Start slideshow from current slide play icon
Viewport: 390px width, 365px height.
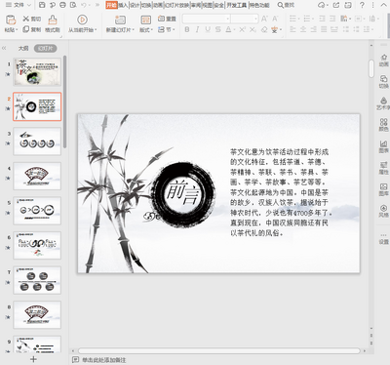click(82, 20)
